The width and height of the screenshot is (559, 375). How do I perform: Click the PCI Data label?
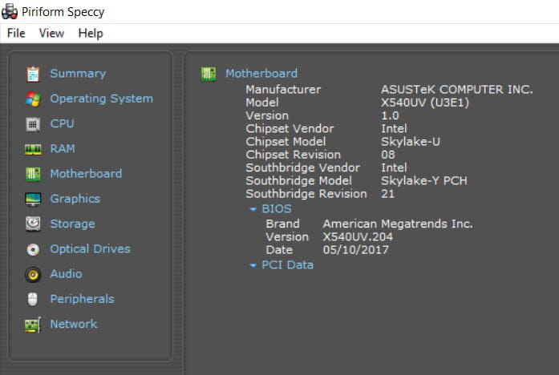287,264
